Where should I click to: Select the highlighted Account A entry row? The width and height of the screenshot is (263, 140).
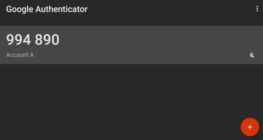pyautogui.click(x=132, y=45)
